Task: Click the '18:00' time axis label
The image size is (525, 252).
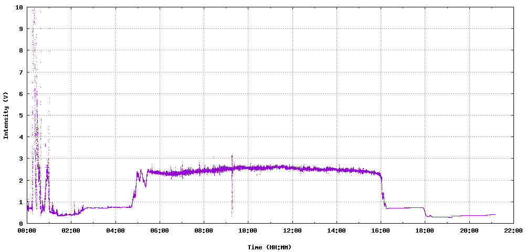Action: point(425,230)
